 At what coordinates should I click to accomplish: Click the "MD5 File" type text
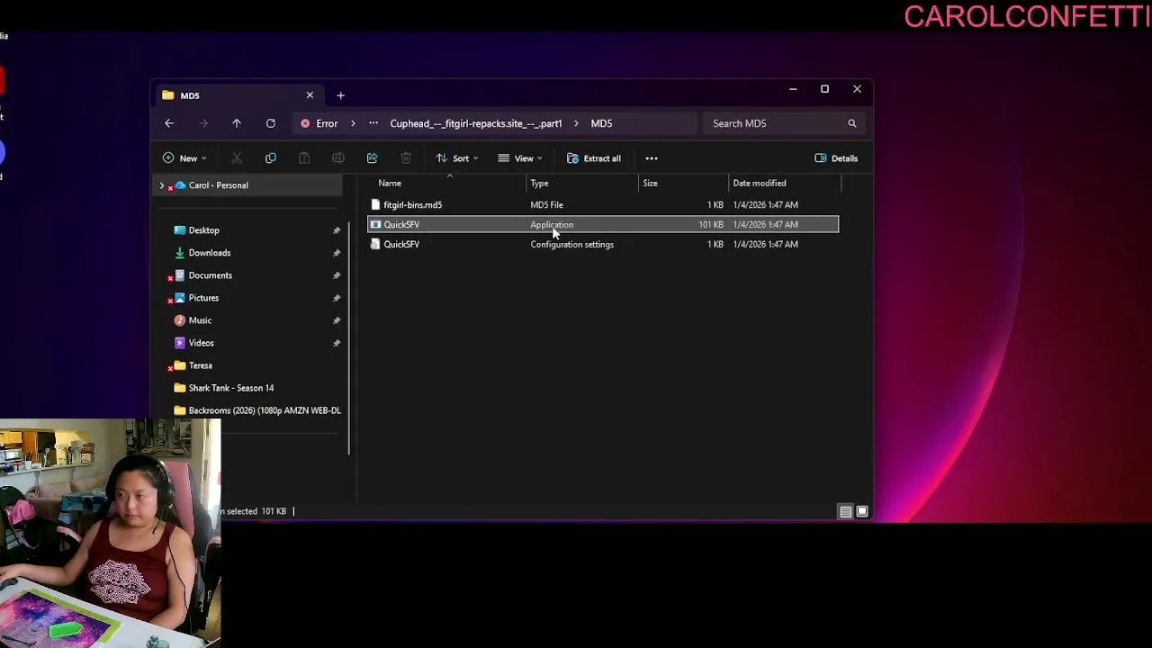pyautogui.click(x=546, y=205)
